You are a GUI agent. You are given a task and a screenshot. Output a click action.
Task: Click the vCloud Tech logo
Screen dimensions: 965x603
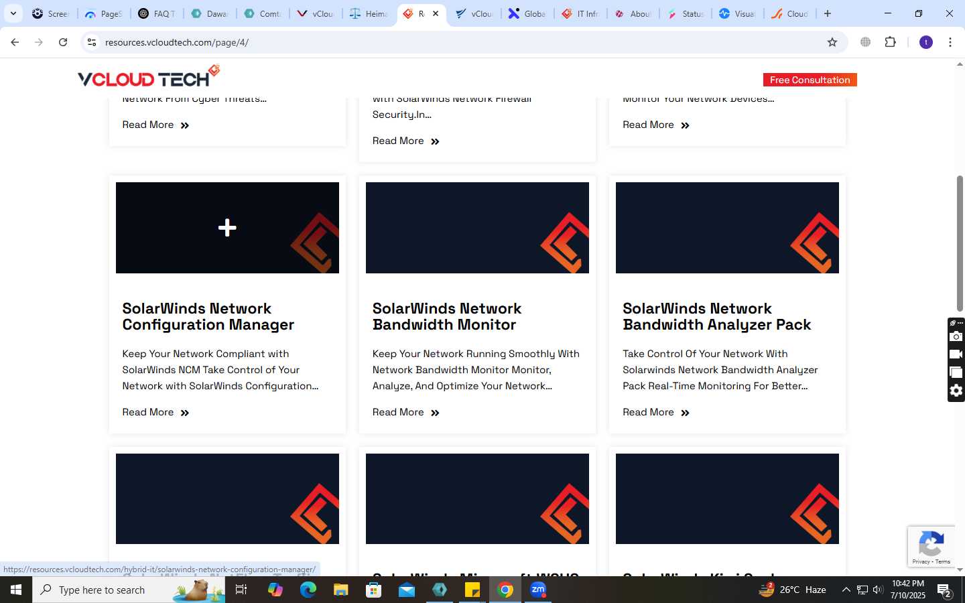149,76
